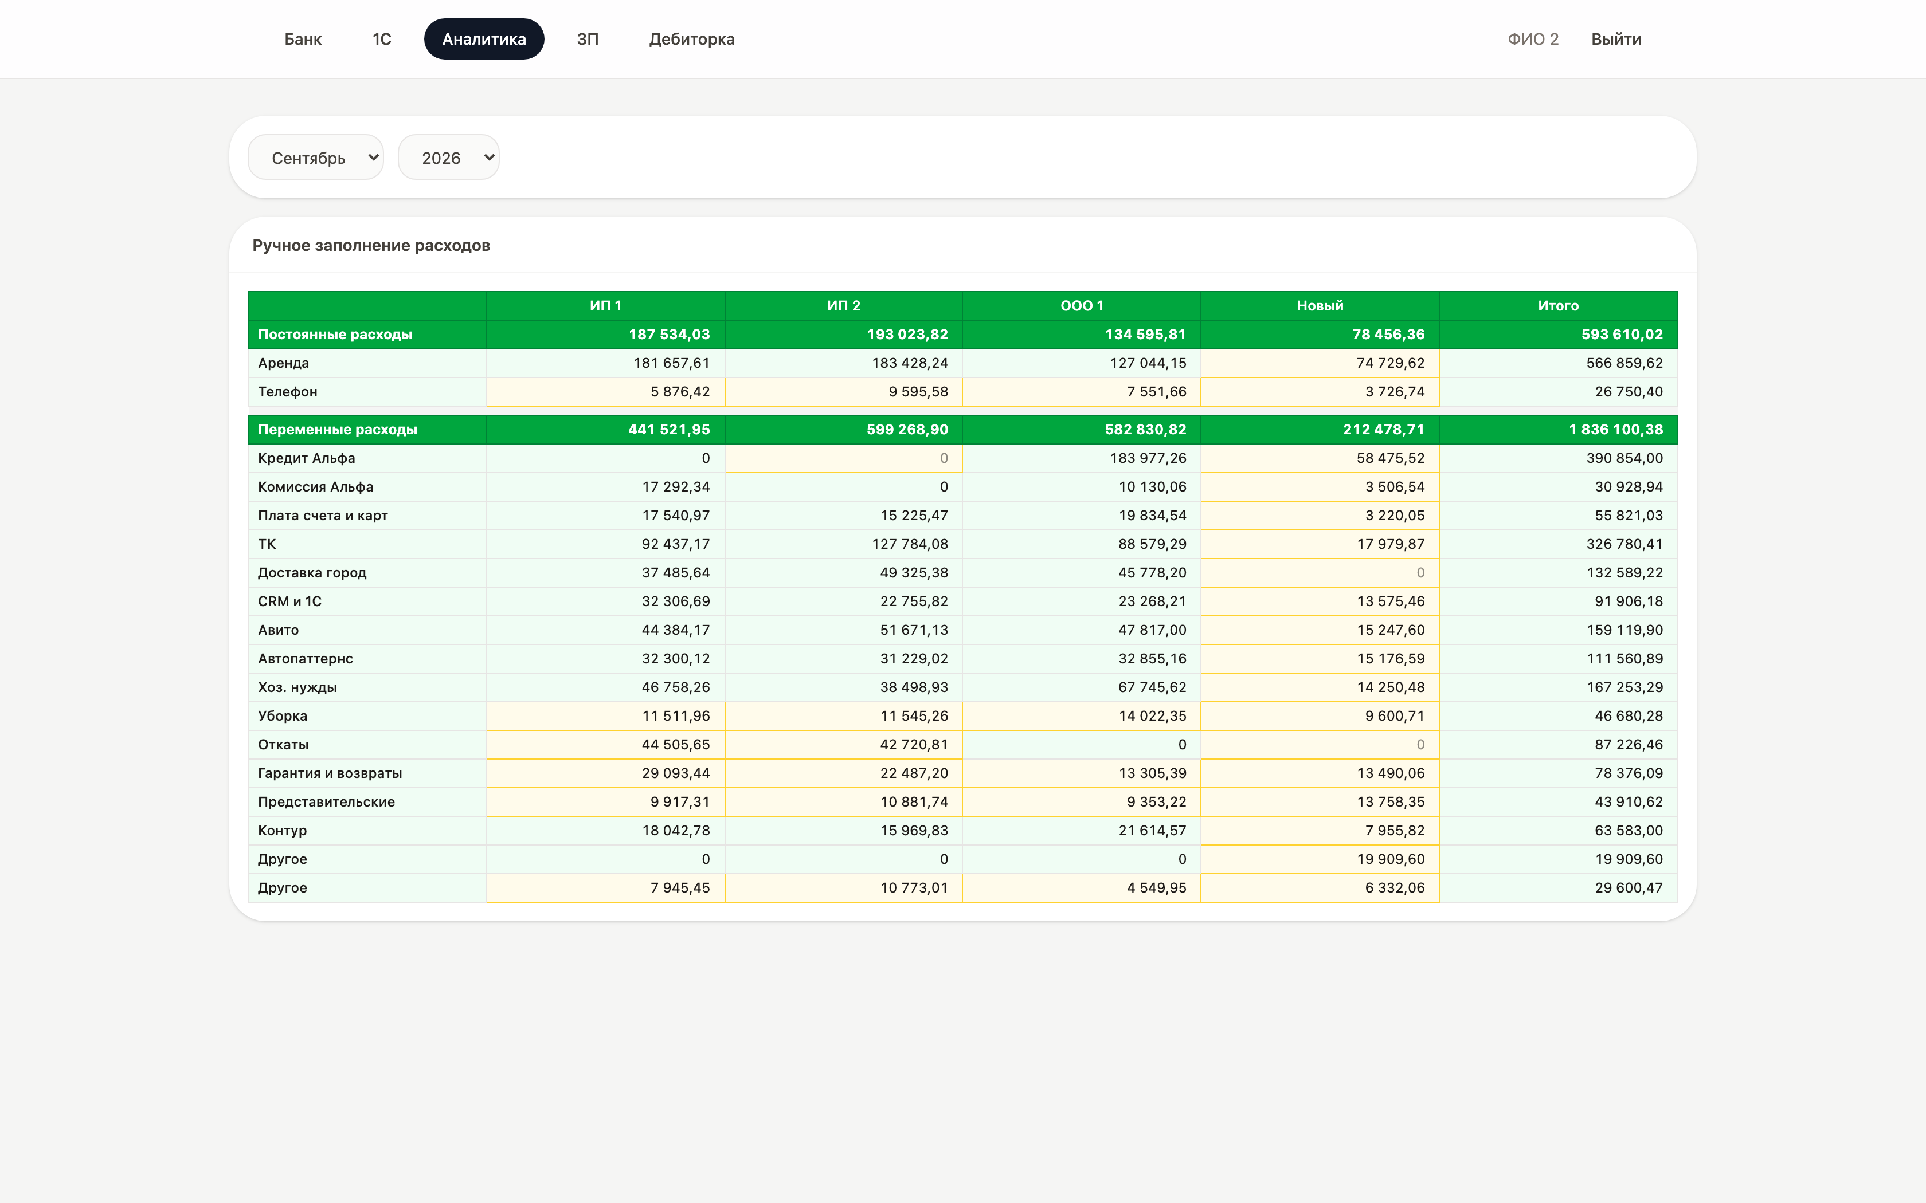Open the 2026 year dropdown
Viewport: 1926px width, 1203px height.
449,158
